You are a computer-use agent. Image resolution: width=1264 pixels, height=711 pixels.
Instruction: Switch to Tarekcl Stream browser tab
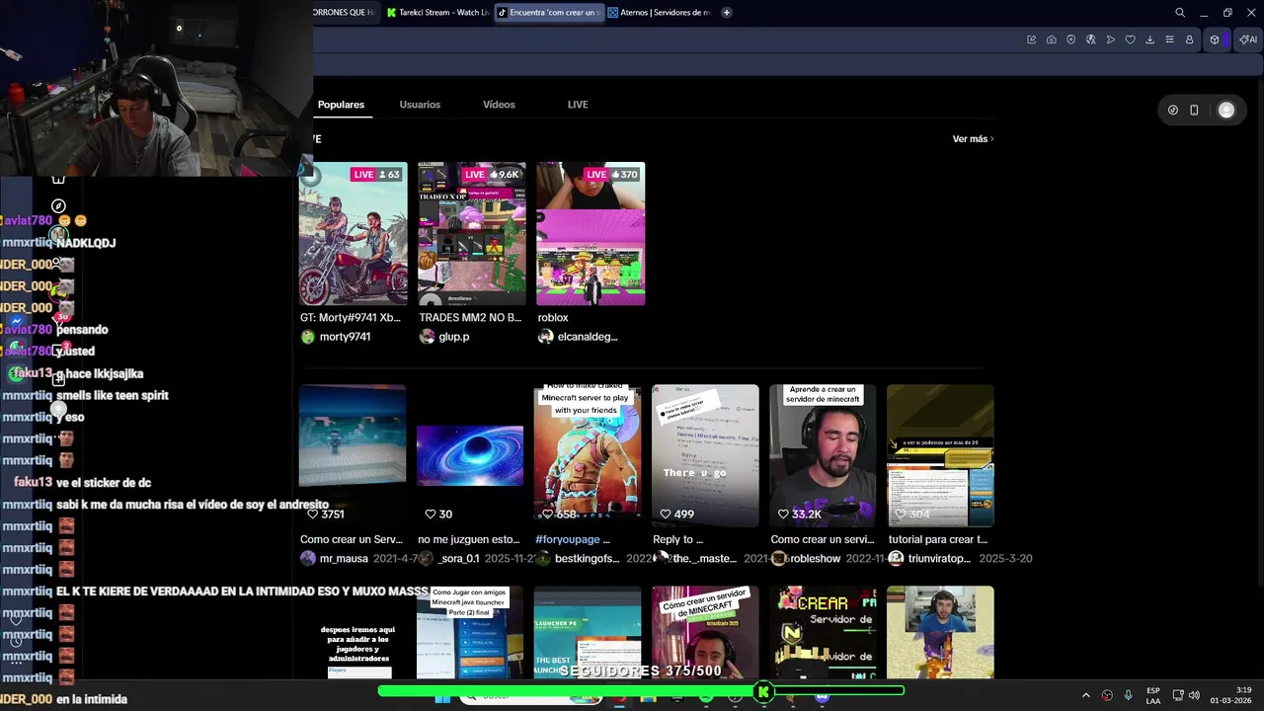point(438,13)
